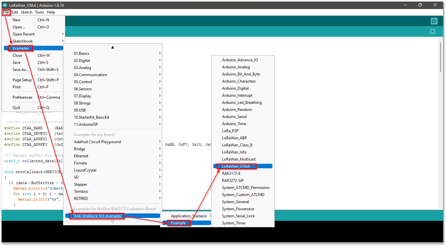Image resolution: width=446 pixels, height=246 pixels.
Task: Expand the 02.Digital examples submenu
Action: pyautogui.click(x=112, y=61)
